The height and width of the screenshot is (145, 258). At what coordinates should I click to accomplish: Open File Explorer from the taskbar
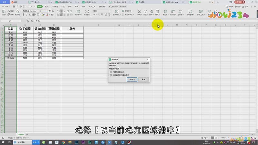tap(70, 142)
